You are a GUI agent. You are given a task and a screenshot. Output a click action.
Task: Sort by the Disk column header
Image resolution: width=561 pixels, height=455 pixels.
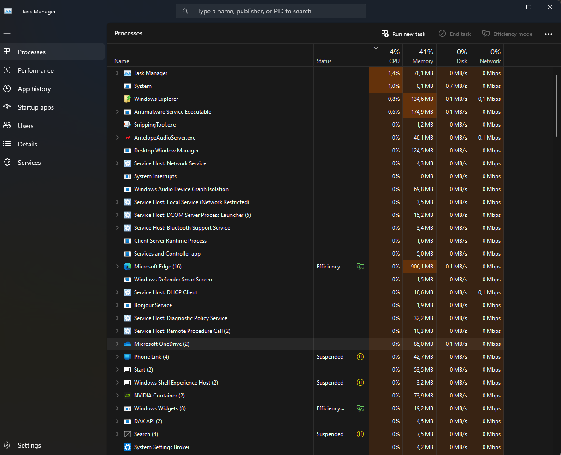453,56
